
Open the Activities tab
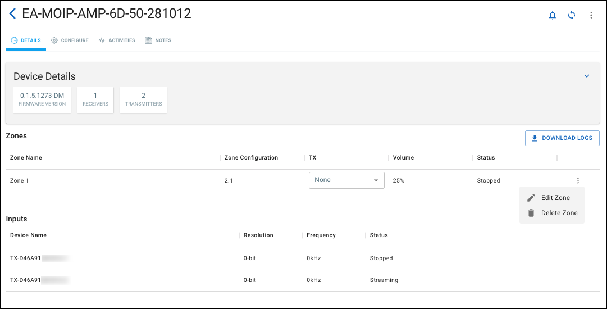pos(117,40)
